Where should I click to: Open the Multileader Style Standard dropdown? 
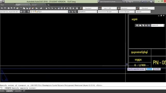(x=147, y=8)
